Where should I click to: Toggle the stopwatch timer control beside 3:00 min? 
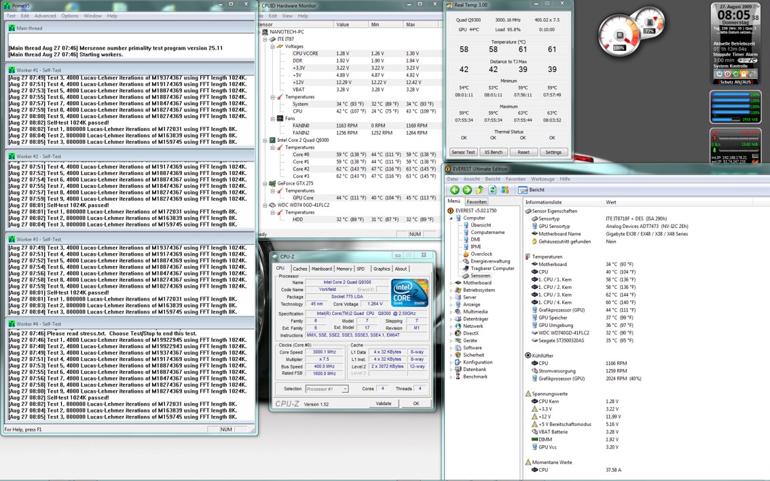tap(747, 60)
